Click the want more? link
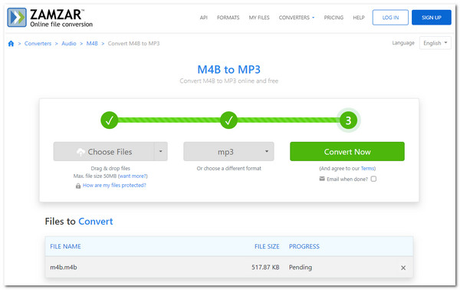This screenshot has height=290, width=460. tap(133, 176)
